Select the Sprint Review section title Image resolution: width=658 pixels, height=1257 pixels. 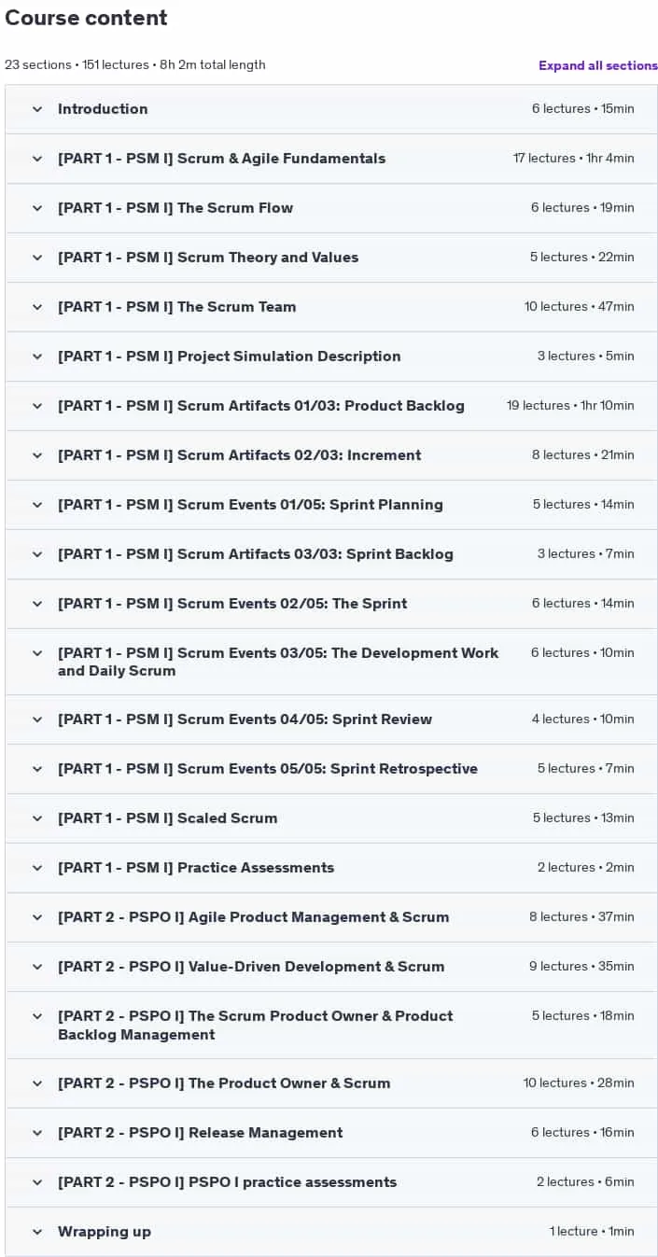245,719
